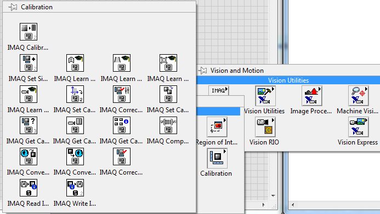Pin the Vision and Motion palette

click(202, 71)
